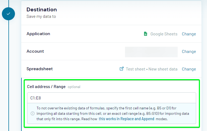
Task: Open spreadsheet via external link icon
Action: 122,69
